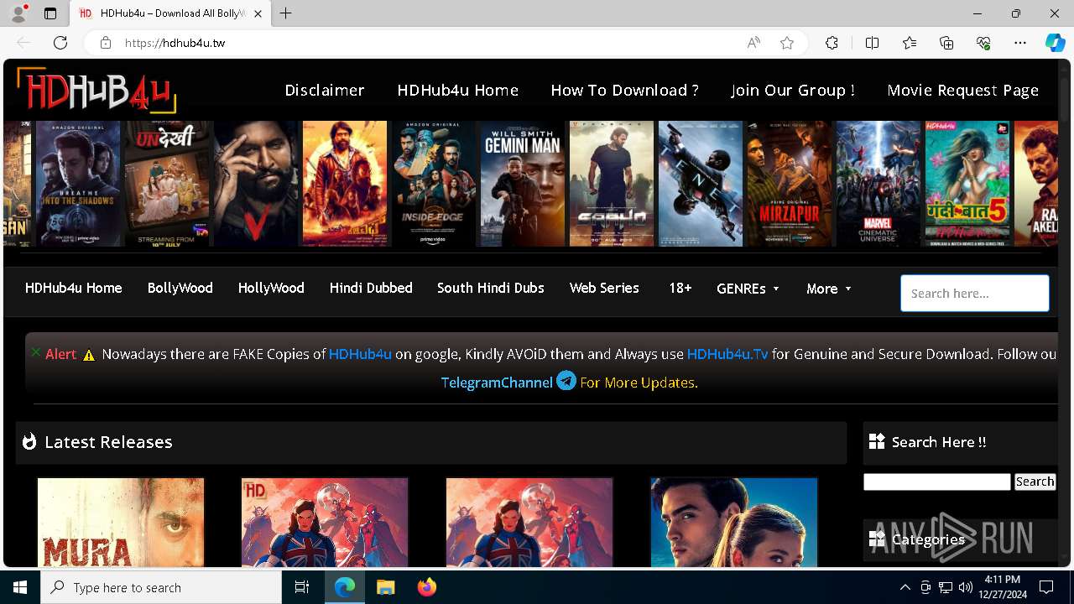Open How To Download ? page
This screenshot has width=1074, height=604.
[625, 90]
